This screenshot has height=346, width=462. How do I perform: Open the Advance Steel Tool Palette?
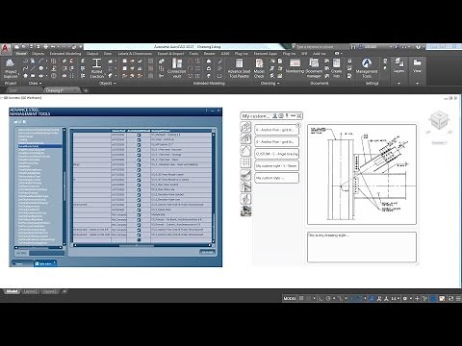click(x=239, y=68)
